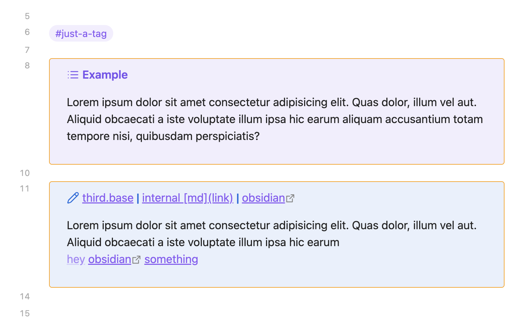
Task: Click line number 11 in gutter
Action: pos(25,189)
